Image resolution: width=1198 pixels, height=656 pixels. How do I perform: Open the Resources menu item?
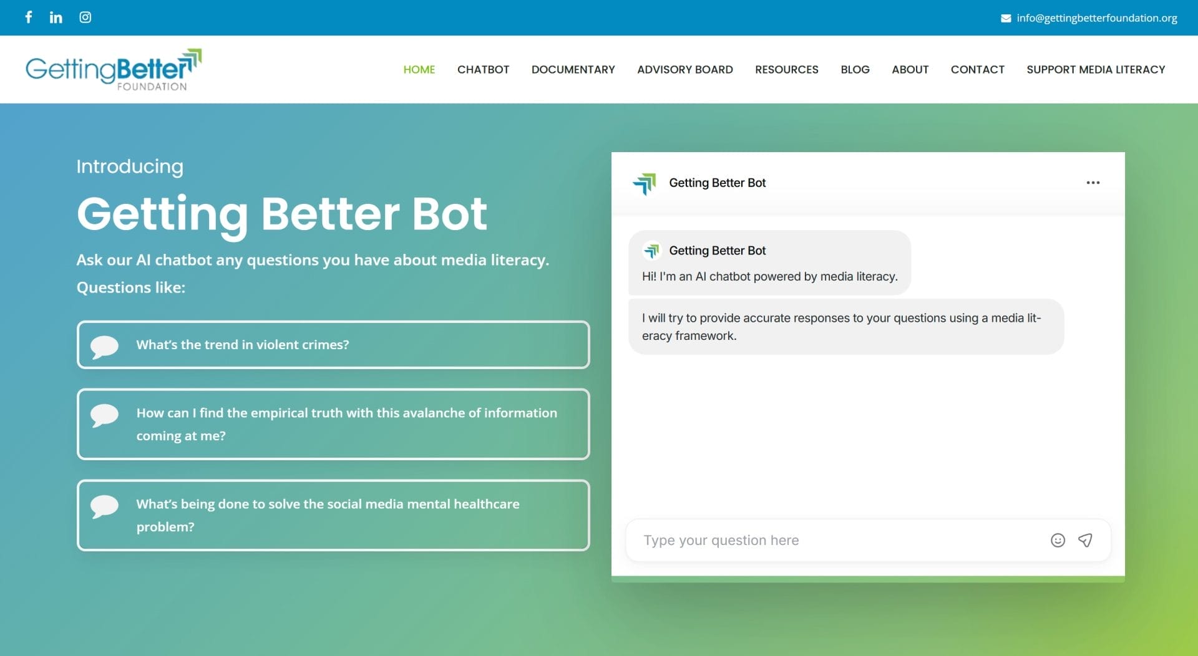tap(787, 69)
